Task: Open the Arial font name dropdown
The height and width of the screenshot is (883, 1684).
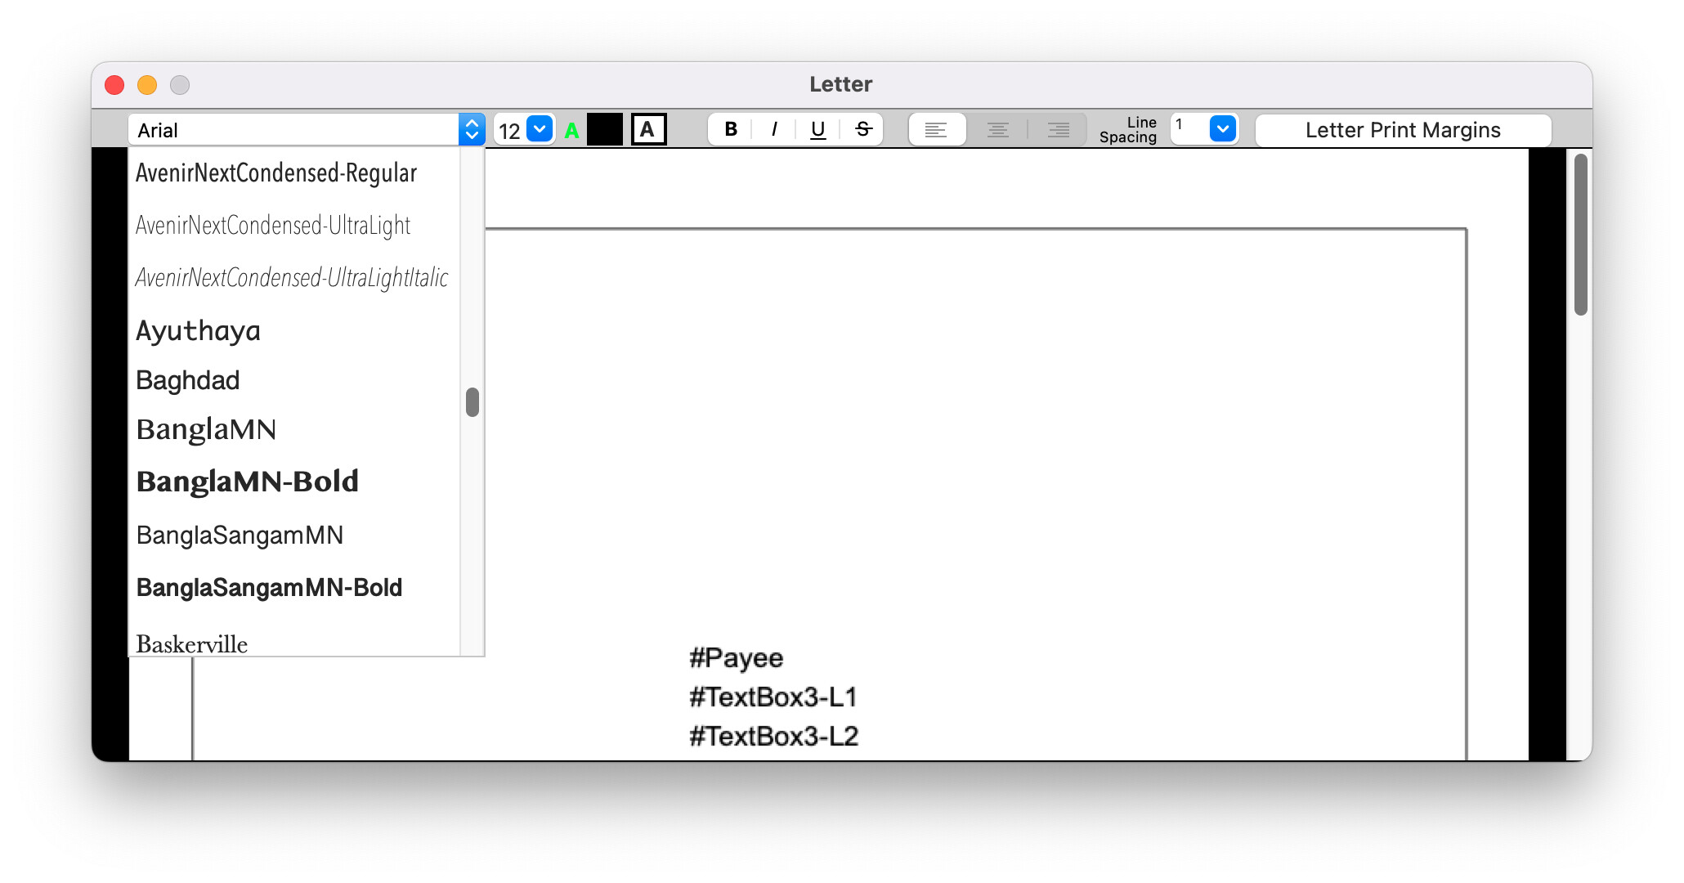Action: click(x=473, y=129)
